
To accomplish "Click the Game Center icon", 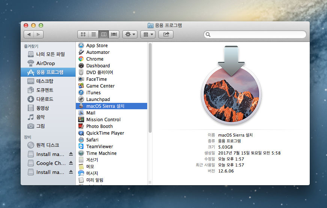I will click(81, 86).
